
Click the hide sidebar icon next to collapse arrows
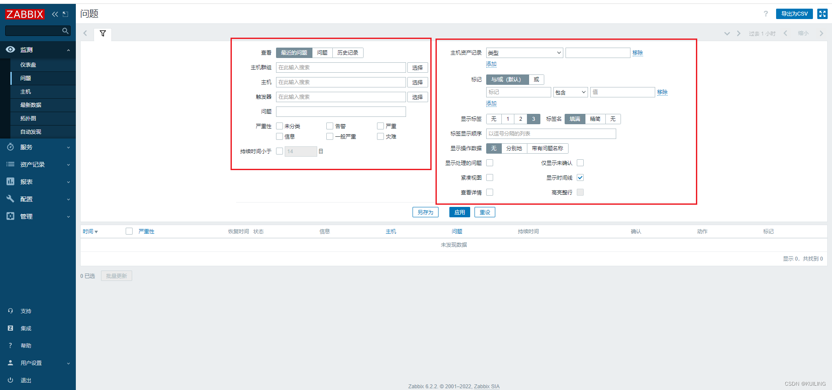[65, 14]
